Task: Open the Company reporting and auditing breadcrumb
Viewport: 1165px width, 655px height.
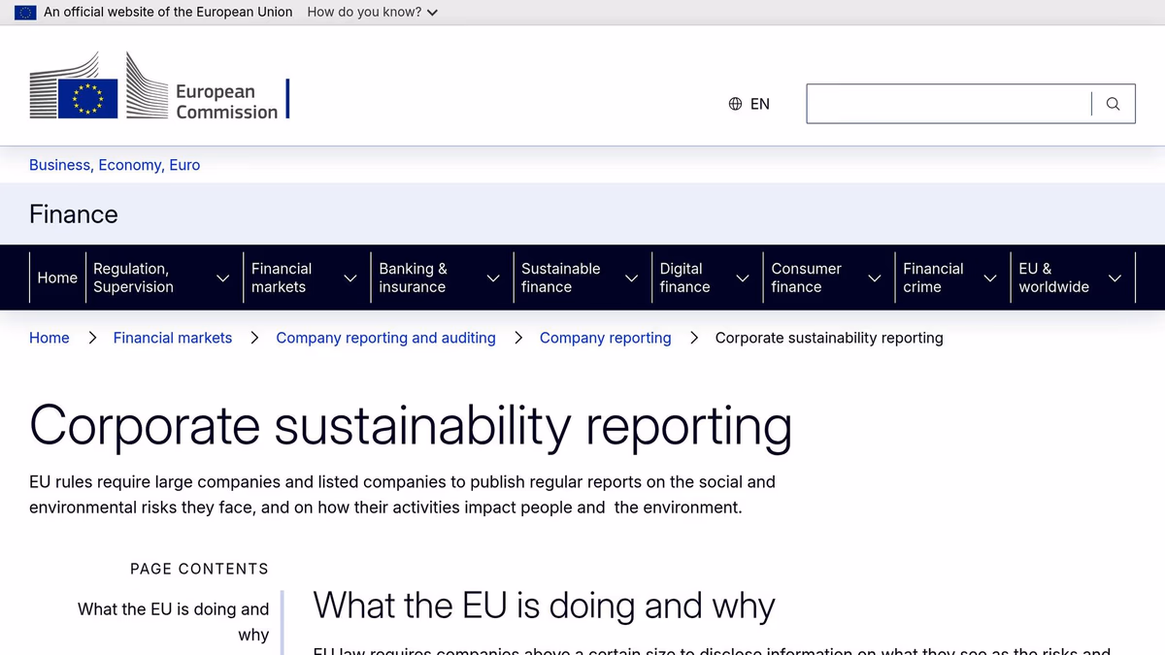Action: tap(385, 338)
